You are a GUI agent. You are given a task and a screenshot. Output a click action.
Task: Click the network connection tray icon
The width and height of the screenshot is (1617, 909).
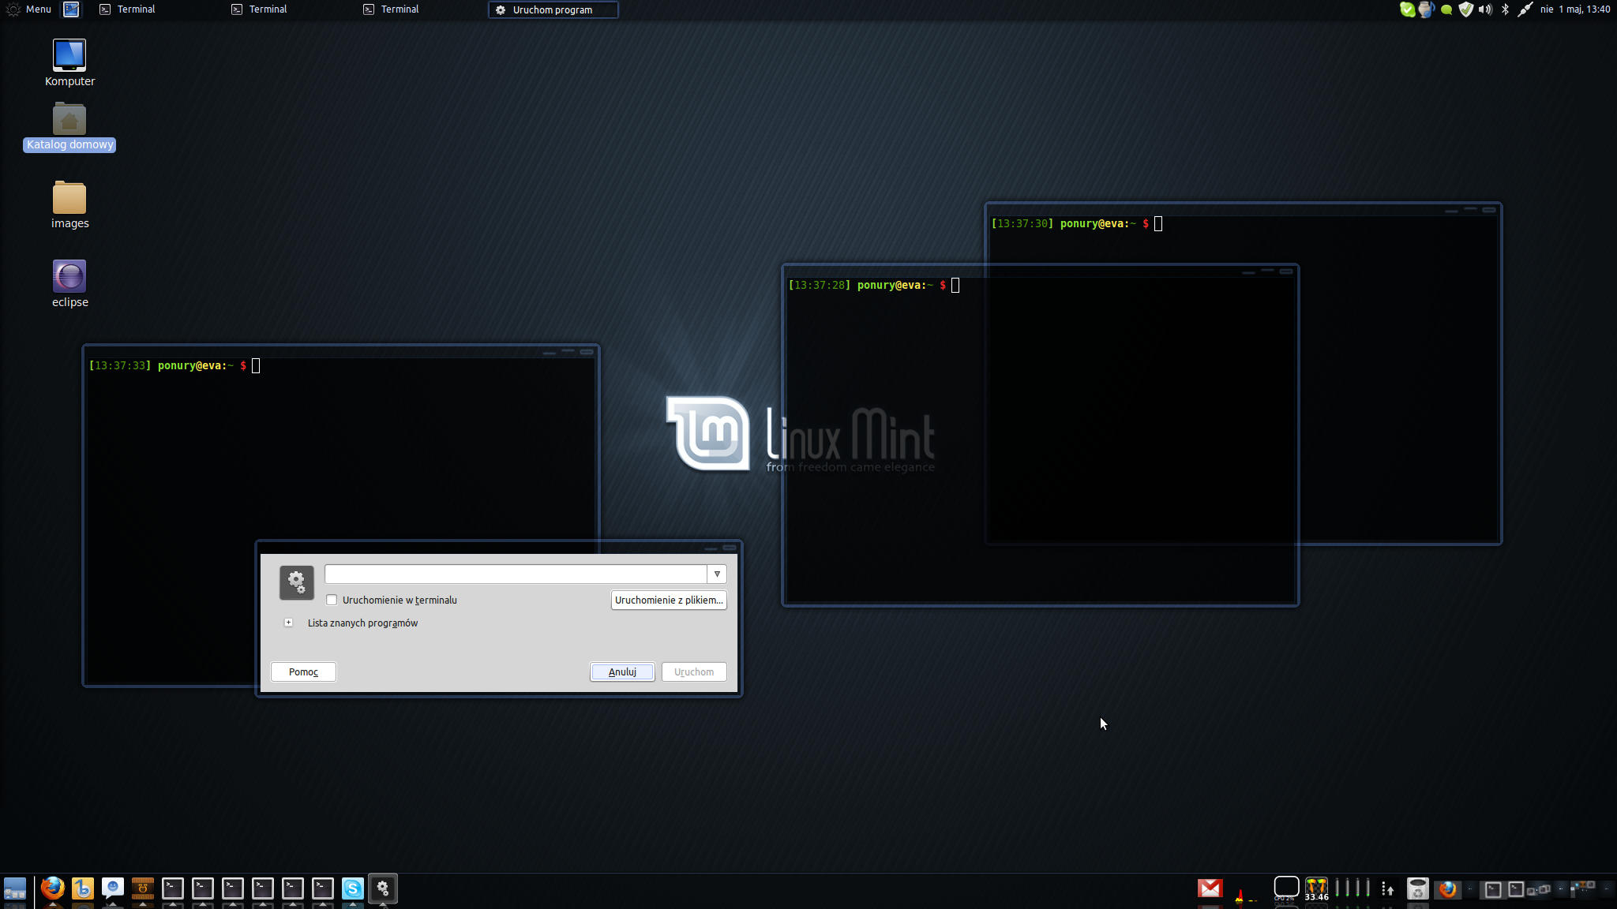point(1525,9)
